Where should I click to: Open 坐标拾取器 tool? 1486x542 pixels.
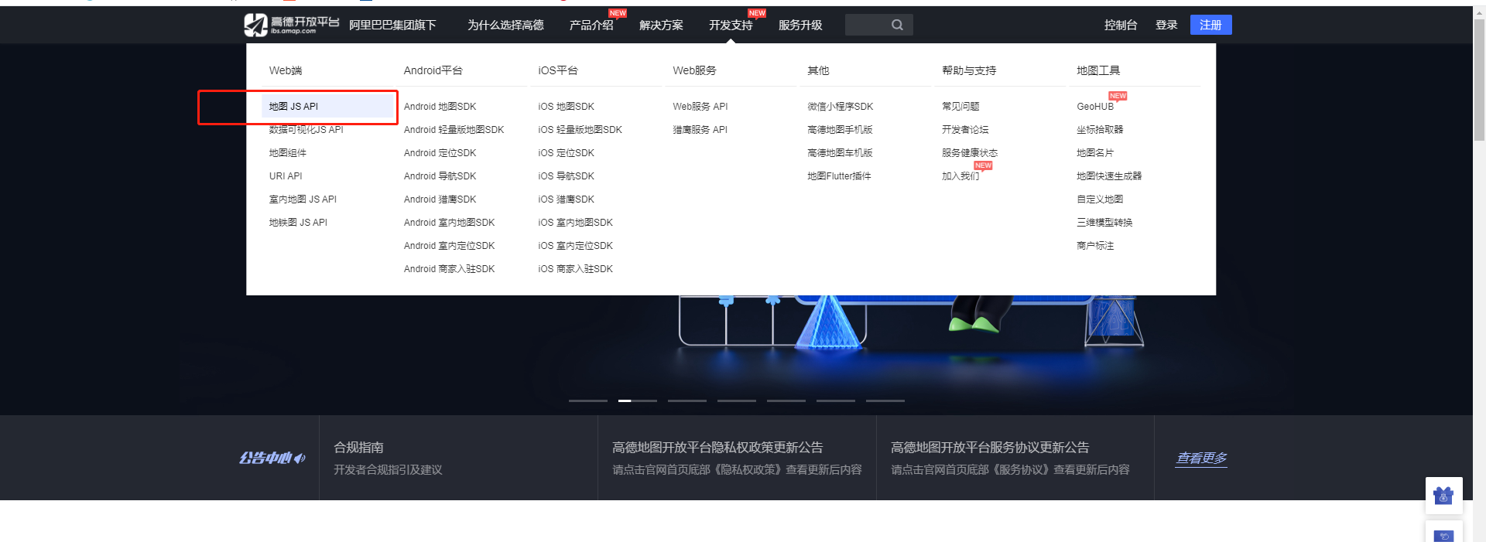pos(1100,130)
